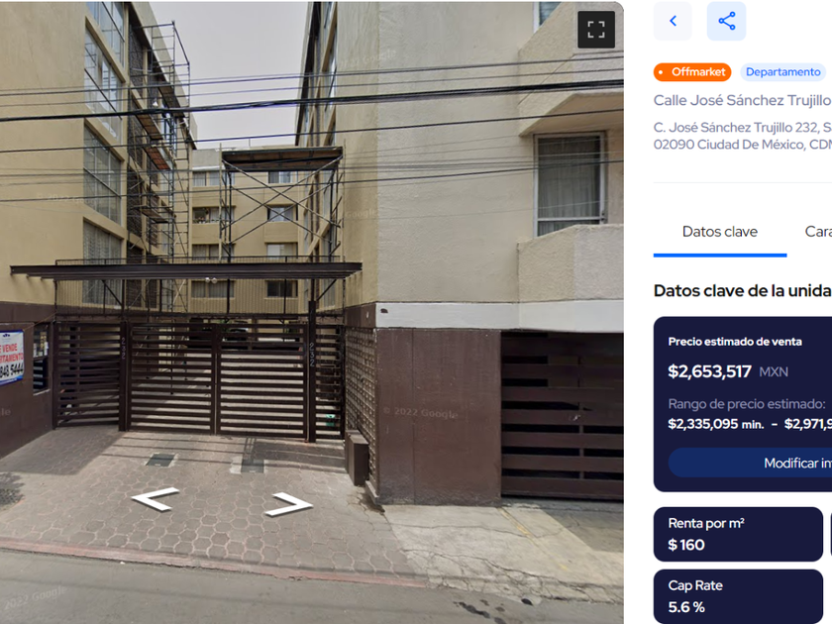Click the Precio estimado de venta label

[735, 342]
